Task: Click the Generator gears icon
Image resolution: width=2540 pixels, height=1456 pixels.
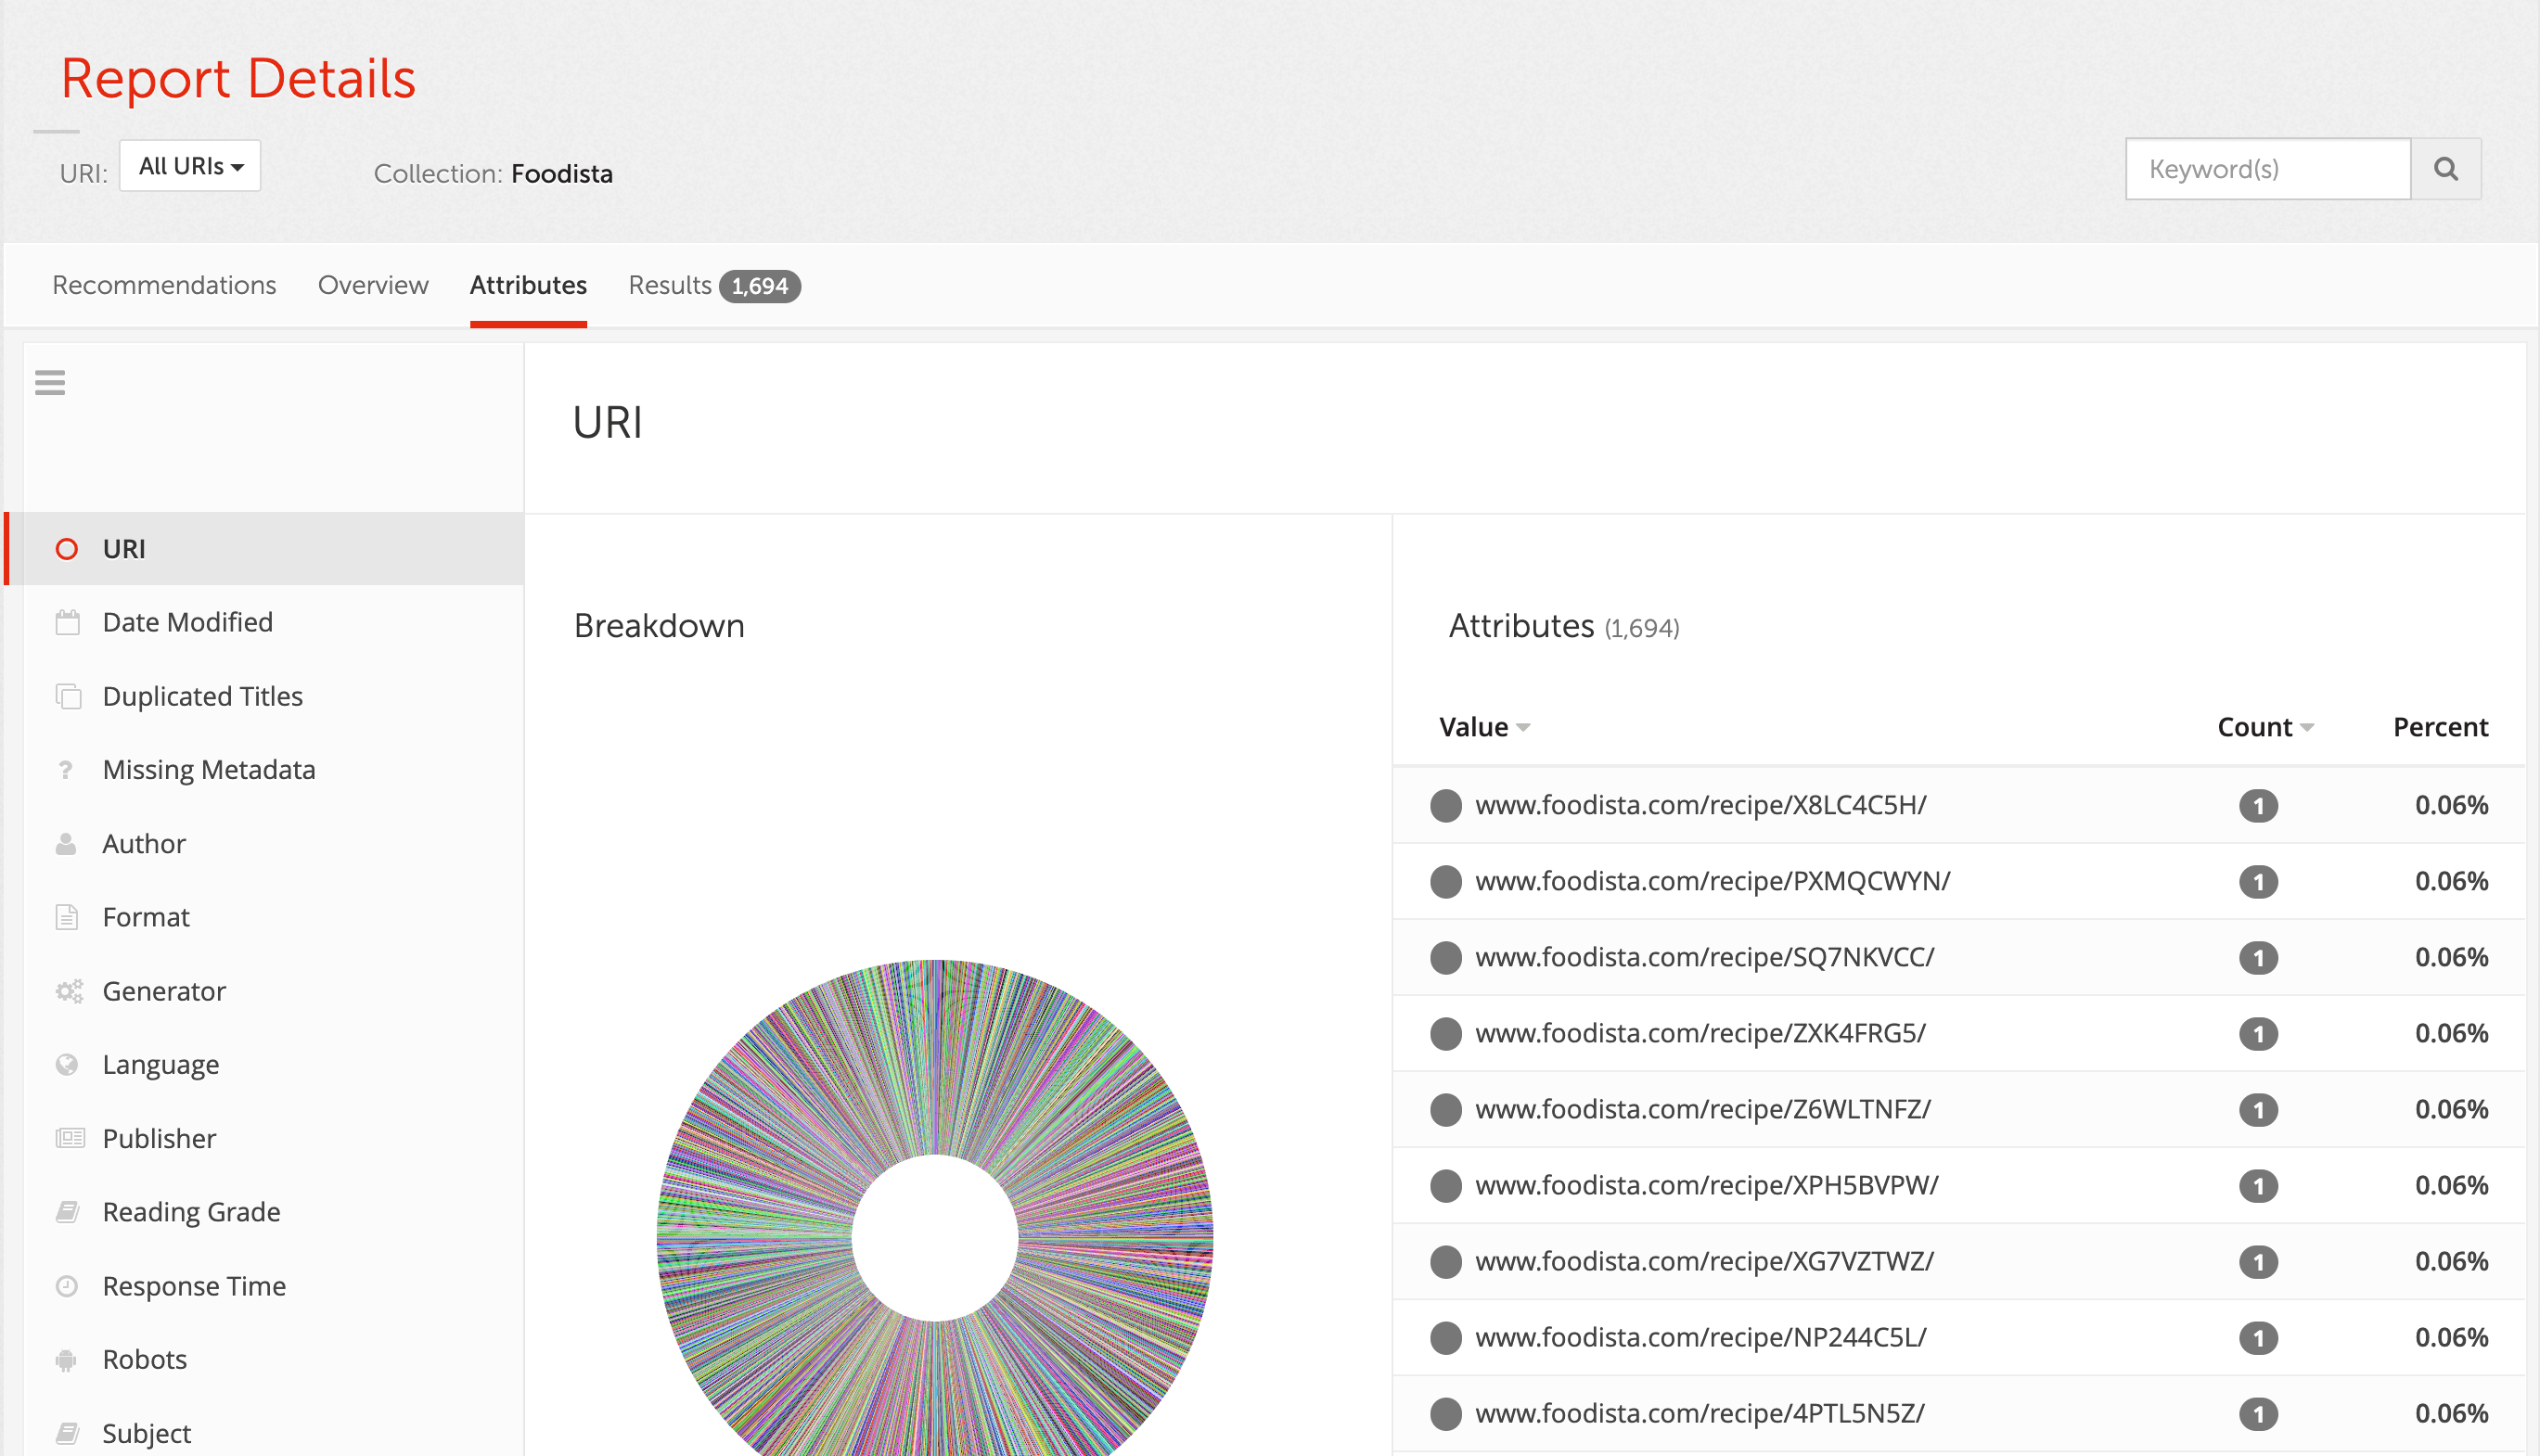Action: (67, 990)
